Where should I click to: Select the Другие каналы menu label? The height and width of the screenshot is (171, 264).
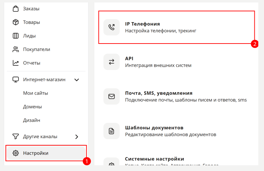(40, 137)
